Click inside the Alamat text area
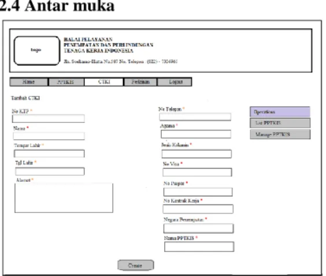Screen dimensions: 326x276 tap(64, 198)
